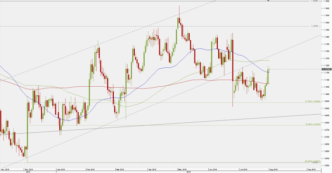The image size is (332, 173).
Task: Select the May peak candle's upper wick
Action: tap(179, 12)
